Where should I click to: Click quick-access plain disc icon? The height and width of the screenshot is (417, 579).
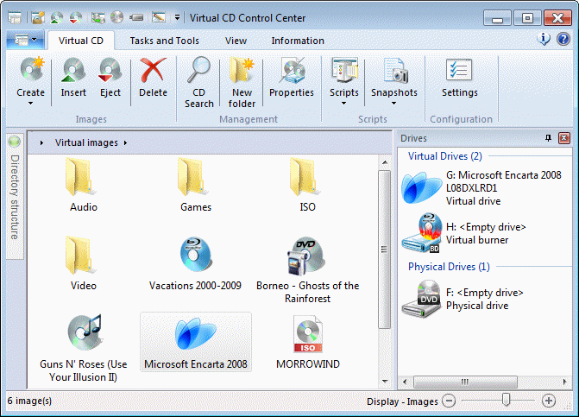pos(116,17)
